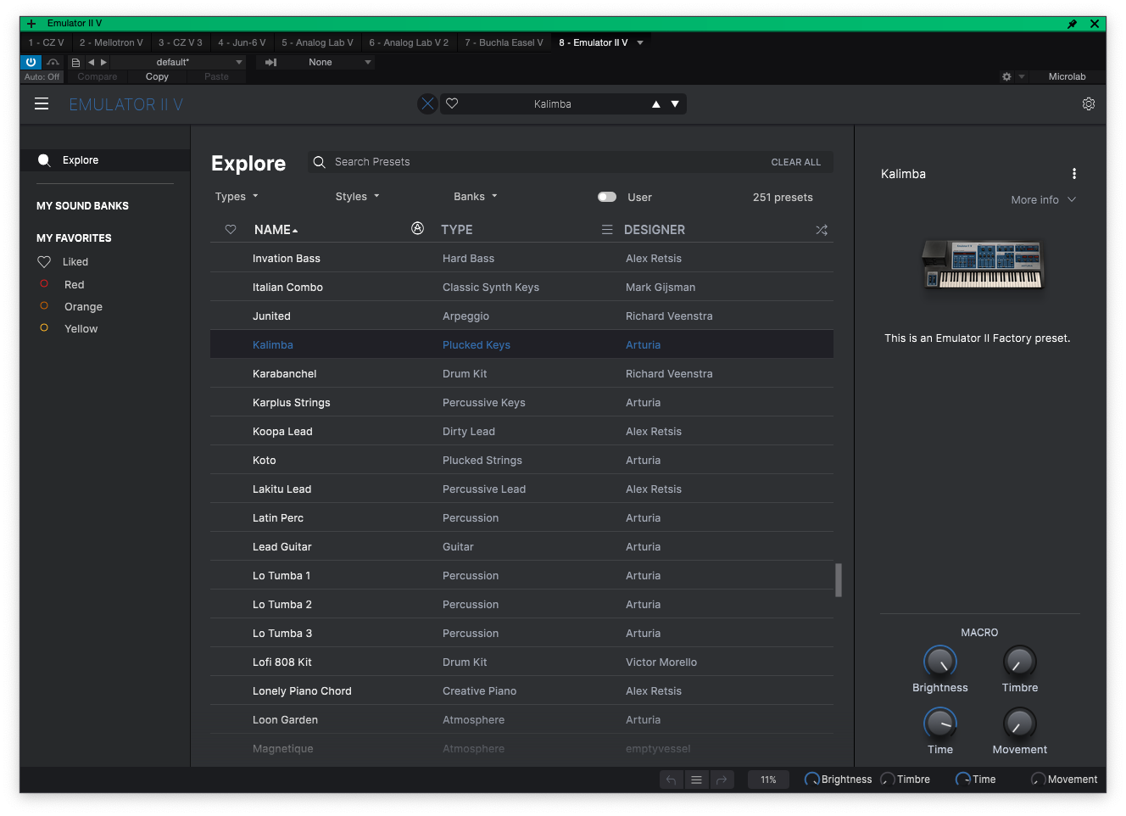The height and width of the screenshot is (816, 1126).
Task: Click the Brightness macro knob
Action: tap(939, 662)
